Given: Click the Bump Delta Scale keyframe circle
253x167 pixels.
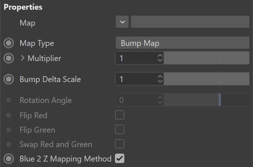Looking at the screenshot, I should coord(9,79).
